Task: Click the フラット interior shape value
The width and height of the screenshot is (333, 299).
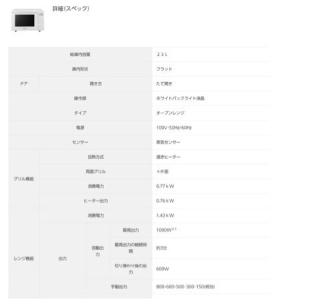Action: pyautogui.click(x=164, y=69)
